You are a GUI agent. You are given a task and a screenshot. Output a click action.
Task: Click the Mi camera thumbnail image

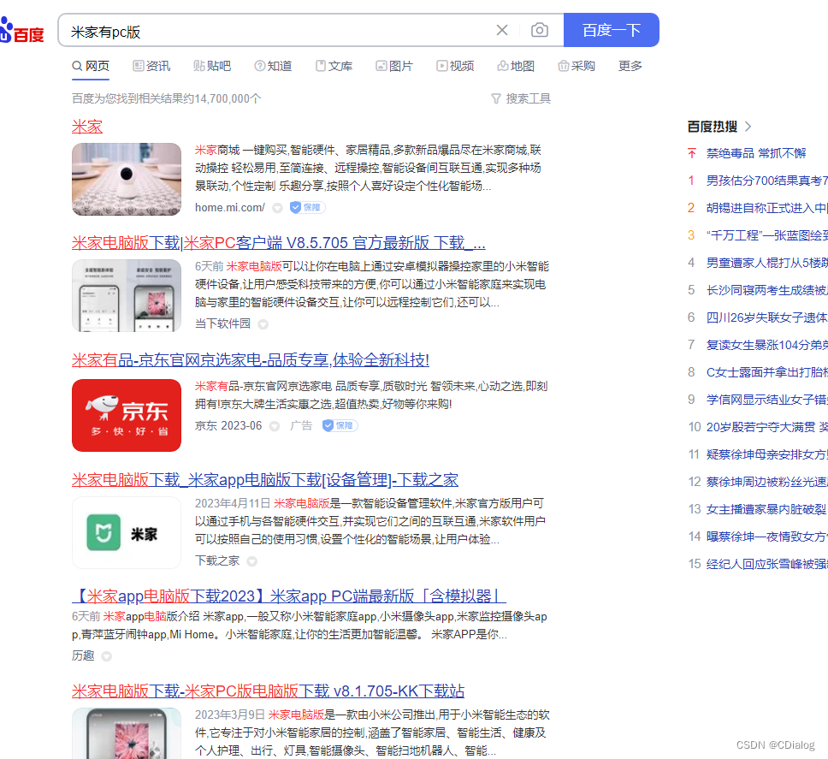127,179
